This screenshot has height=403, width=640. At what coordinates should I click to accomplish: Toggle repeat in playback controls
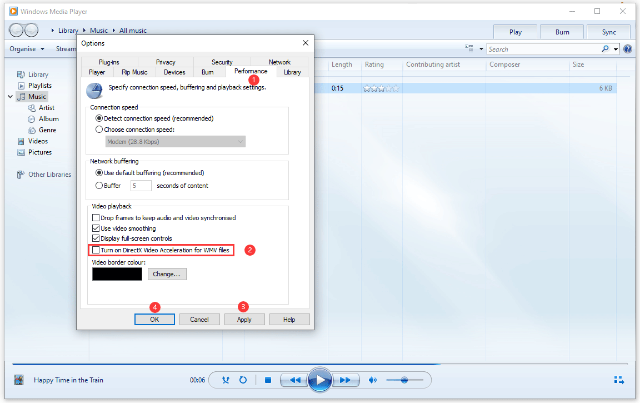point(243,380)
